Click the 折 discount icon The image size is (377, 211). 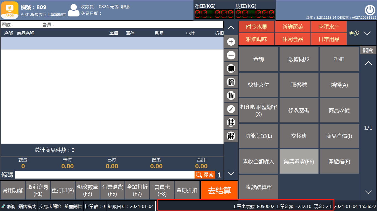231,95
